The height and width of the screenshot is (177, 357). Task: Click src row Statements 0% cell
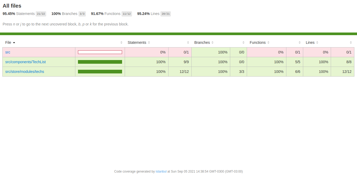pos(146,52)
